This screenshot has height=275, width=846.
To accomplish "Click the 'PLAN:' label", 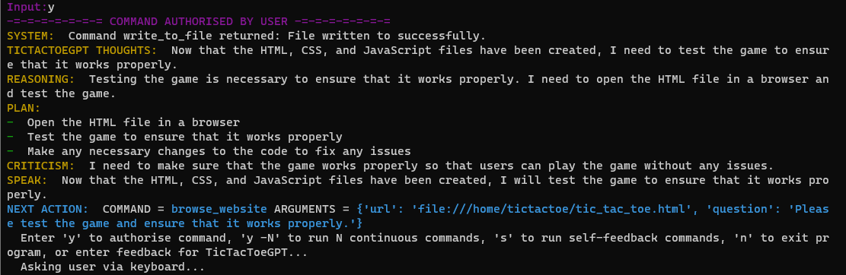I will [24, 108].
